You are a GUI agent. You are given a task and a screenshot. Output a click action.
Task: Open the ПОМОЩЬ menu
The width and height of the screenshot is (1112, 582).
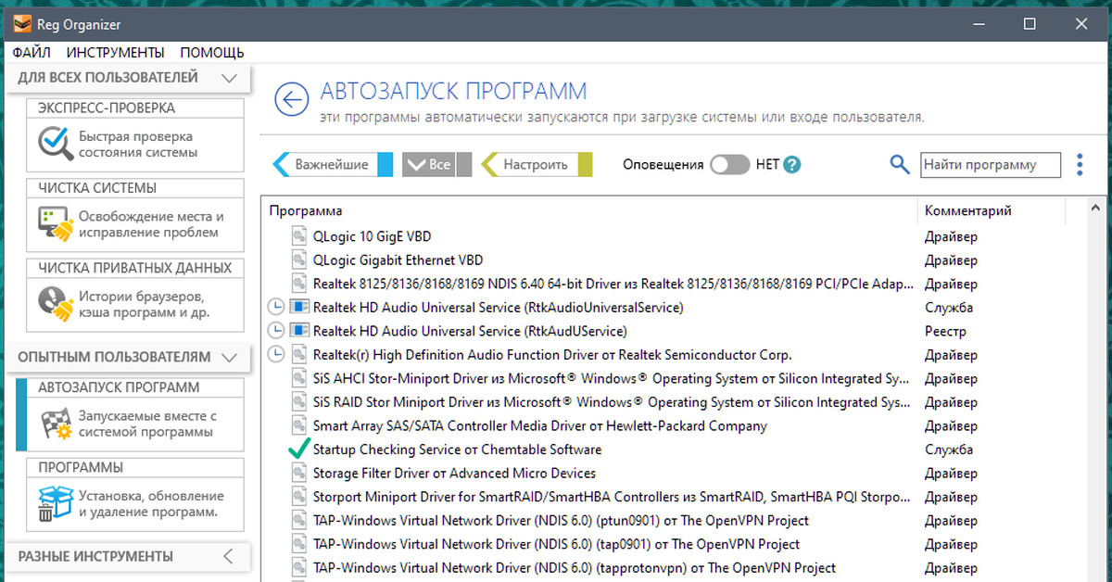point(212,52)
